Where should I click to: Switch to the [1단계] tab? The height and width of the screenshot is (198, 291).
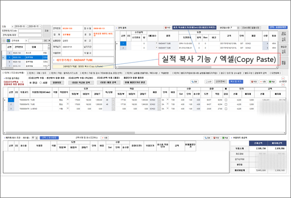(x=14, y=73)
